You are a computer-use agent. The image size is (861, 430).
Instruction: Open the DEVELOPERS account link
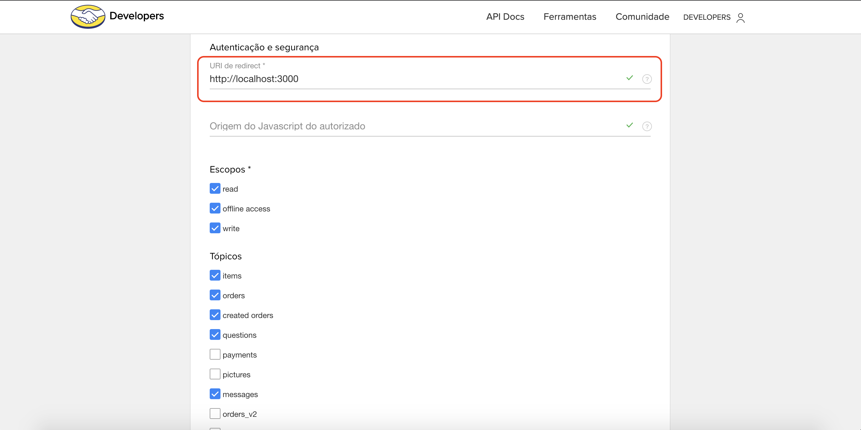click(707, 17)
